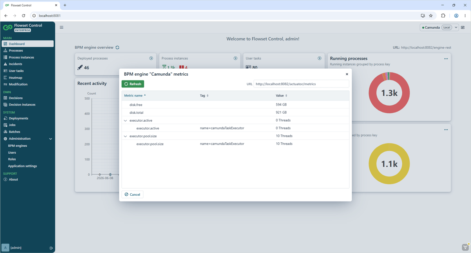The width and height of the screenshot is (471, 253).
Task: Sort by Metric name column
Action: [135, 95]
